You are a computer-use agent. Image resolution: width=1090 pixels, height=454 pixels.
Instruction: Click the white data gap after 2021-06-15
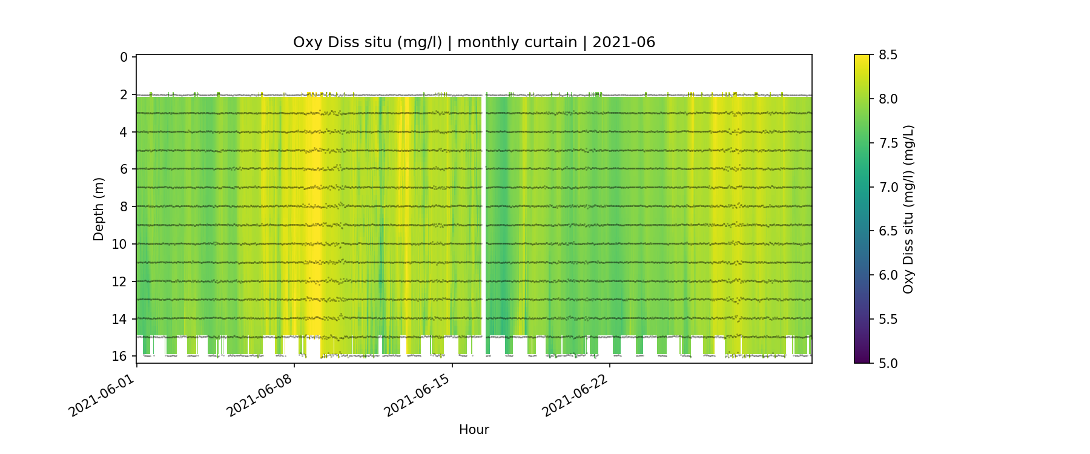coord(483,212)
